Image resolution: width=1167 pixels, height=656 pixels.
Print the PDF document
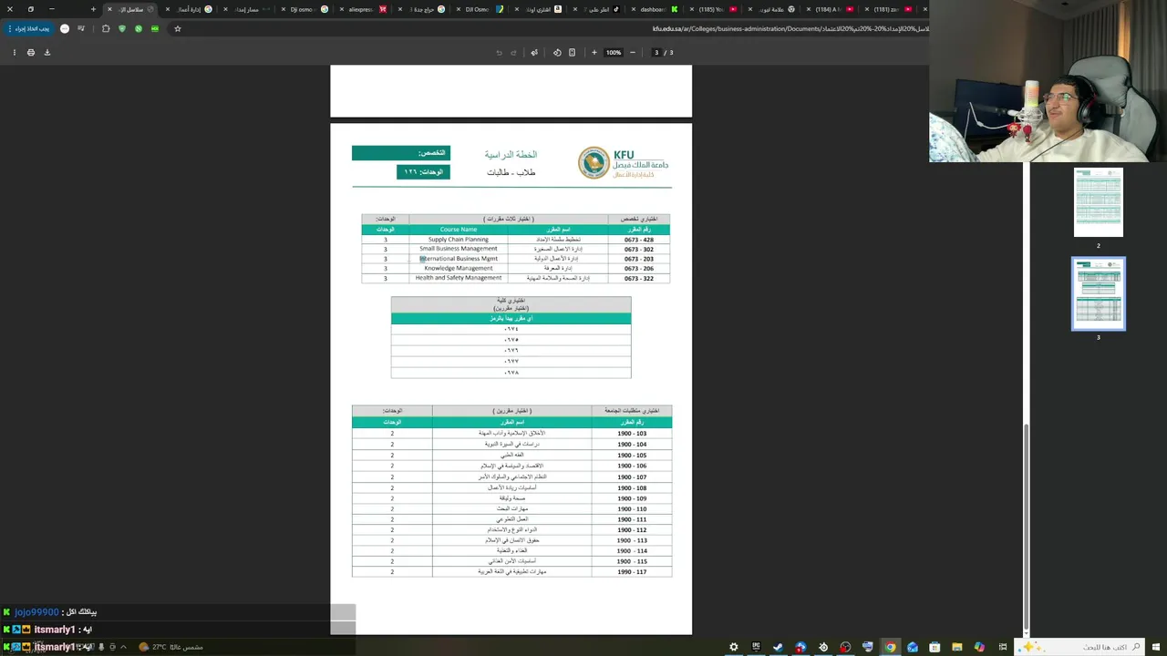[31, 52]
